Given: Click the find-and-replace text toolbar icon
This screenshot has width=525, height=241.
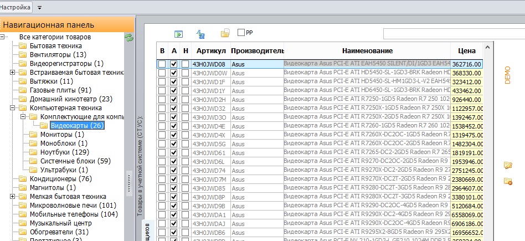Looking at the screenshot, I should [200, 34].
